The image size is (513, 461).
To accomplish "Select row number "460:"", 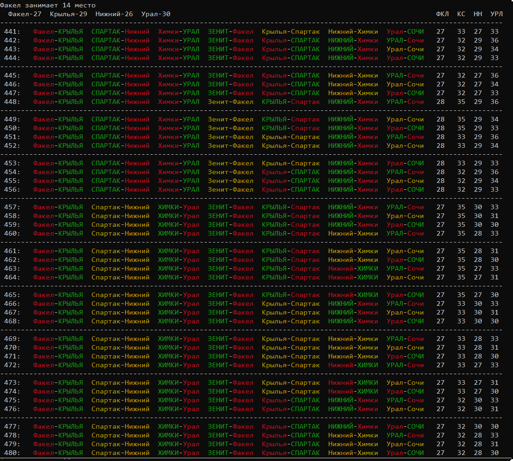I will click(12, 234).
